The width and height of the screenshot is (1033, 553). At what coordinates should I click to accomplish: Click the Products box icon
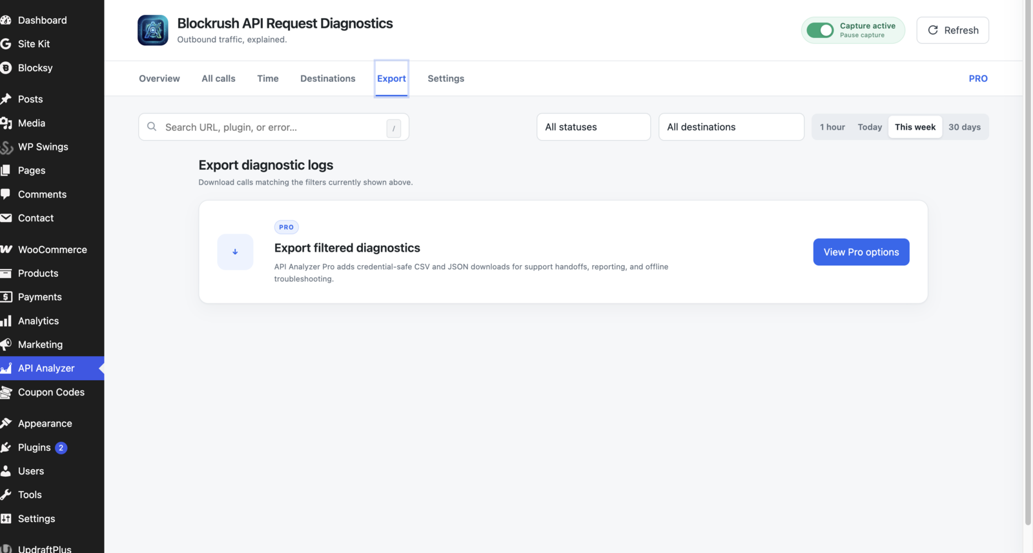[x=6, y=273]
